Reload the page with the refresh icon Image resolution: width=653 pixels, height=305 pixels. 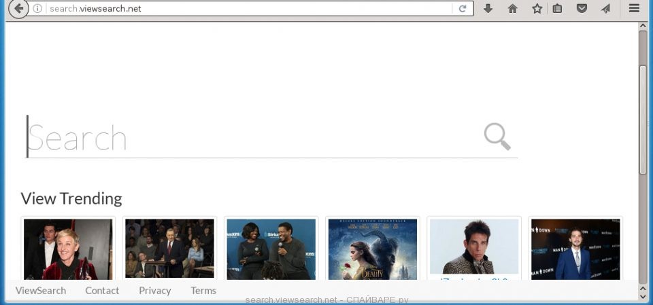click(463, 9)
